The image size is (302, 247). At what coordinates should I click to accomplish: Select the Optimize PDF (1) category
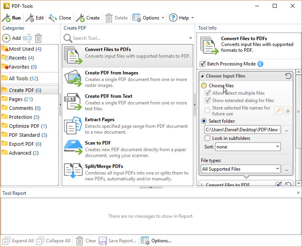pyautogui.click(x=30, y=126)
